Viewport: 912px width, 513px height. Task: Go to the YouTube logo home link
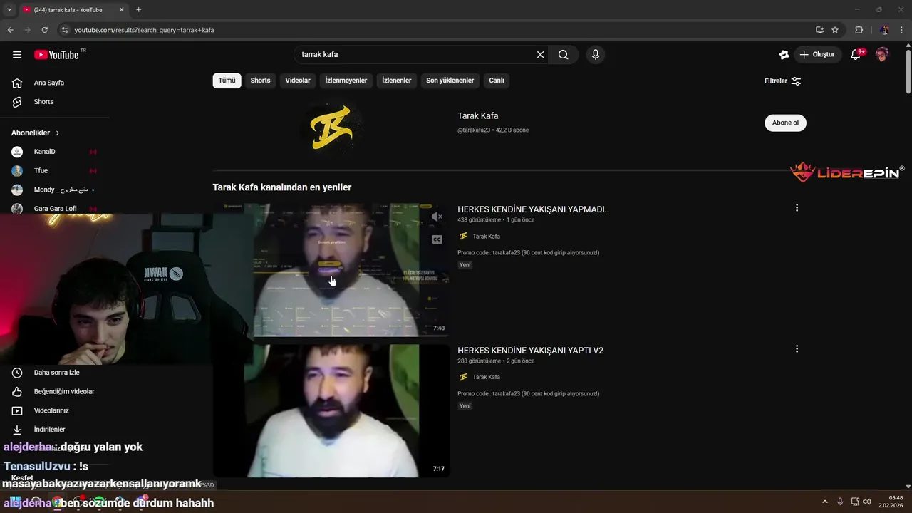pyautogui.click(x=56, y=55)
